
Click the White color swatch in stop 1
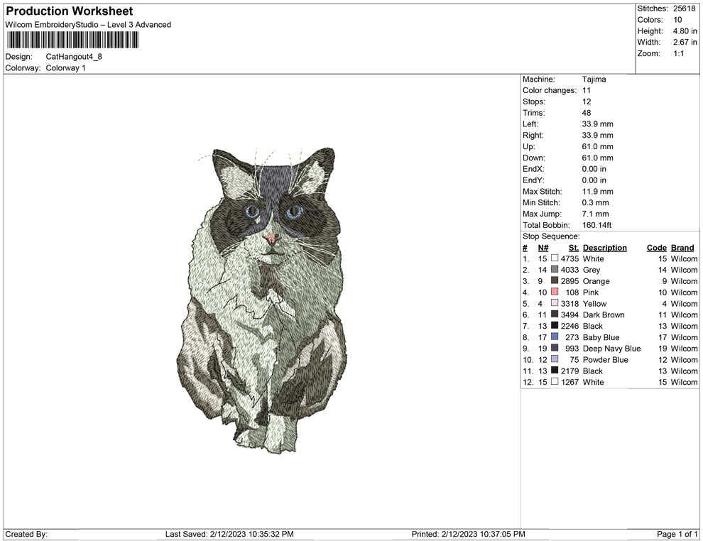[555, 258]
